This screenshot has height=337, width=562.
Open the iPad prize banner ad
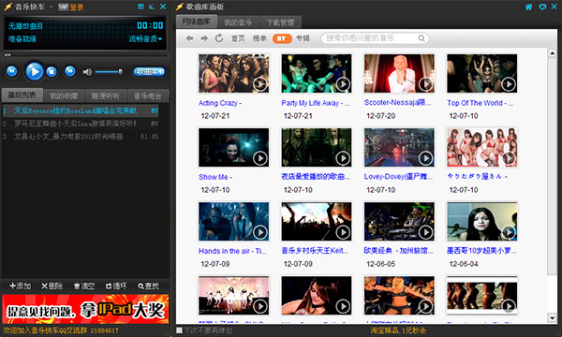85,309
